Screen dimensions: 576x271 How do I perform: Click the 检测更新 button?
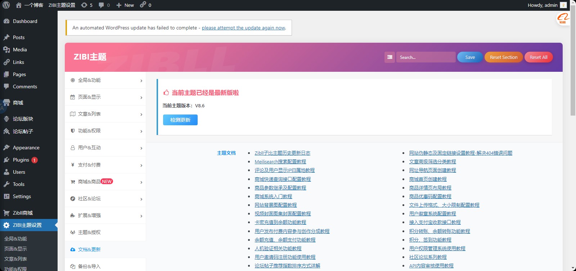(180, 120)
